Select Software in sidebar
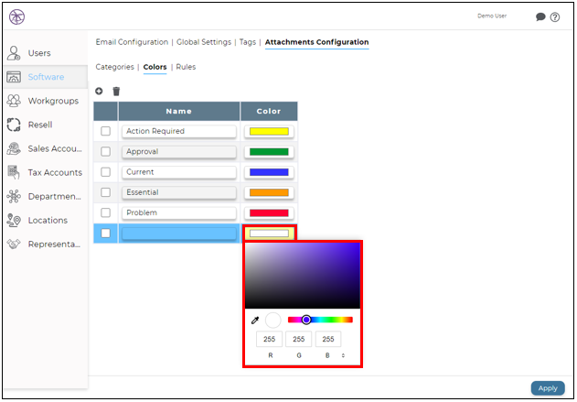Image resolution: width=577 pixels, height=402 pixels. tap(46, 77)
